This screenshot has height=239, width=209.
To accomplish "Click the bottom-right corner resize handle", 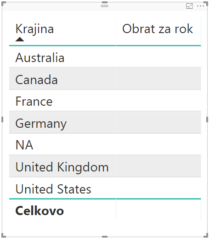I will coord(206,235).
